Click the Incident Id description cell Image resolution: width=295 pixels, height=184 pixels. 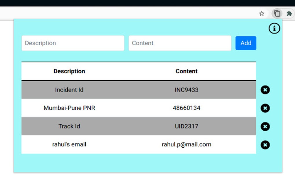(69, 90)
